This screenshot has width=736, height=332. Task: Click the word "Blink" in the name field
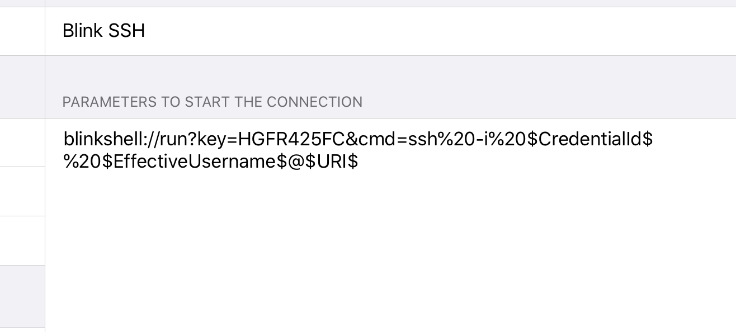83,31
